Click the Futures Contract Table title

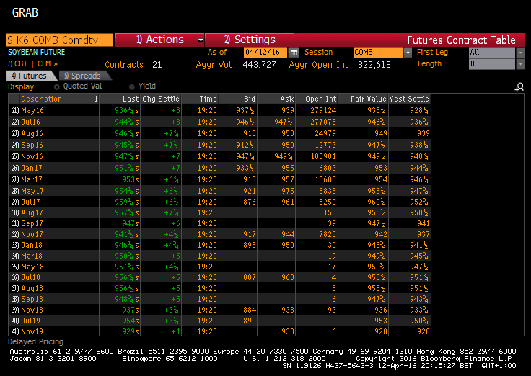pyautogui.click(x=461, y=40)
